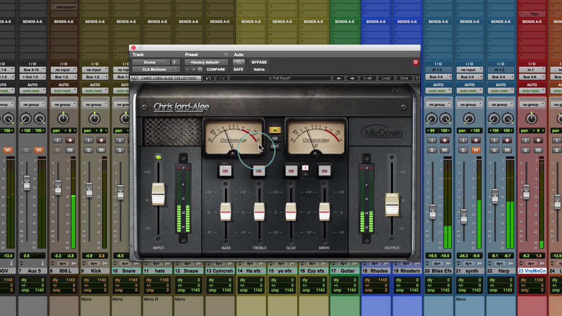Solo the Kick track
Viewport: 562px width, 316px height.
point(88,150)
